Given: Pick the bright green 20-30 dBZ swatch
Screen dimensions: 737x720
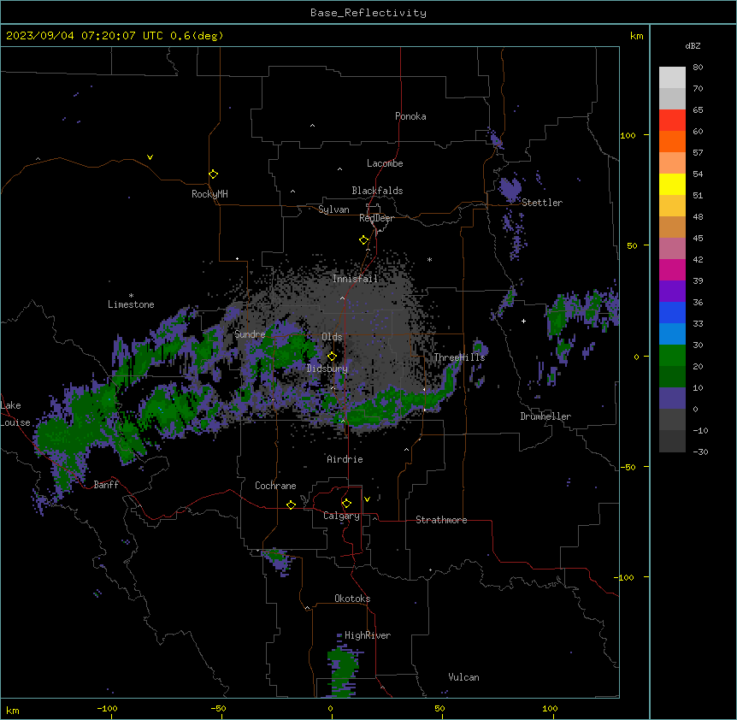Looking at the screenshot, I should [x=672, y=356].
